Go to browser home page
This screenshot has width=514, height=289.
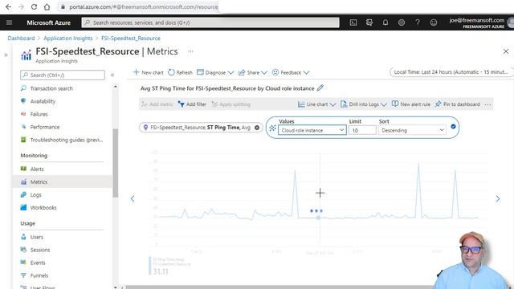47,7
